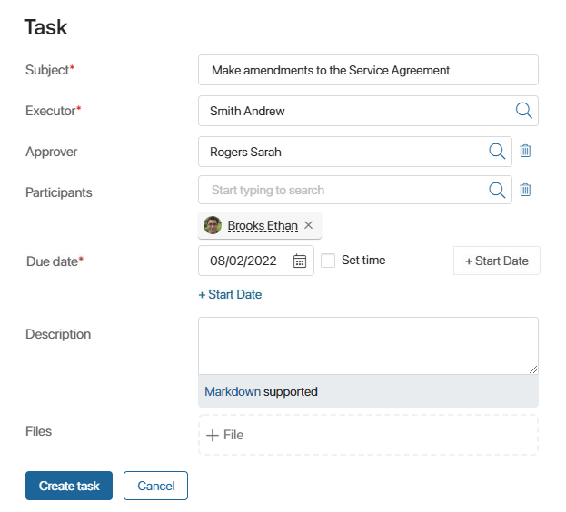This screenshot has height=512, width=566.
Task: Click the Due date field 08/02/2022
Action: (256, 261)
